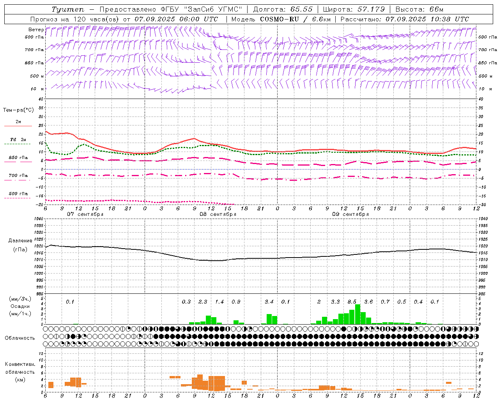
Task: Click the "08 сентября" date label
Action: point(218,214)
